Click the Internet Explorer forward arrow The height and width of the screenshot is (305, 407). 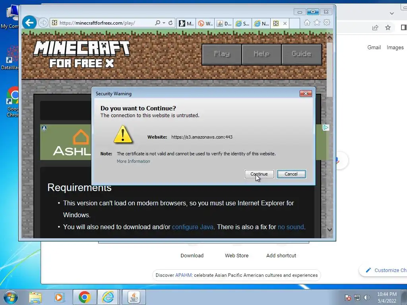(43, 23)
